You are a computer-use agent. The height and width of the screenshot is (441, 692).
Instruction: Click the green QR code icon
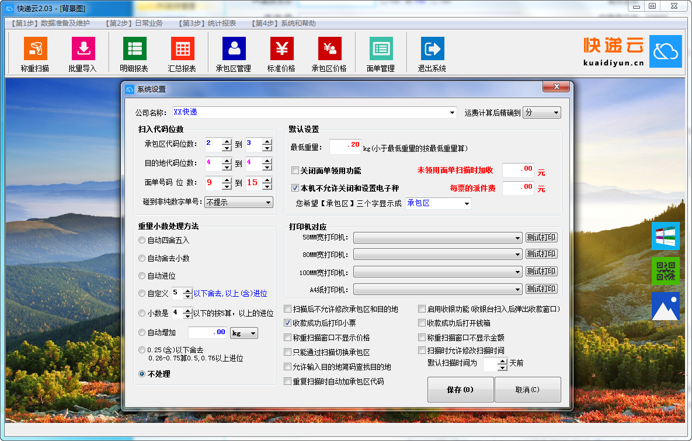pyautogui.click(x=665, y=271)
